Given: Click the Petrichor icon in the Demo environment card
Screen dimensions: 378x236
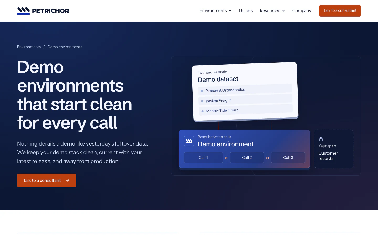Looking at the screenshot, I should pyautogui.click(x=189, y=141).
